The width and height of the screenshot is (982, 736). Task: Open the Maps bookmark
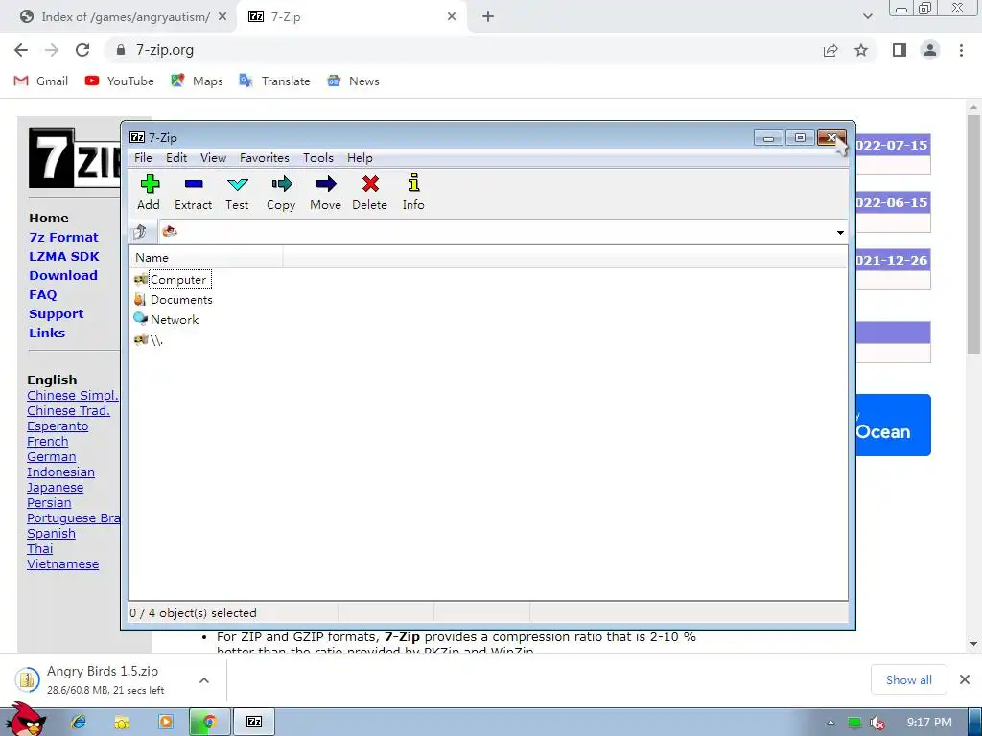tap(197, 81)
